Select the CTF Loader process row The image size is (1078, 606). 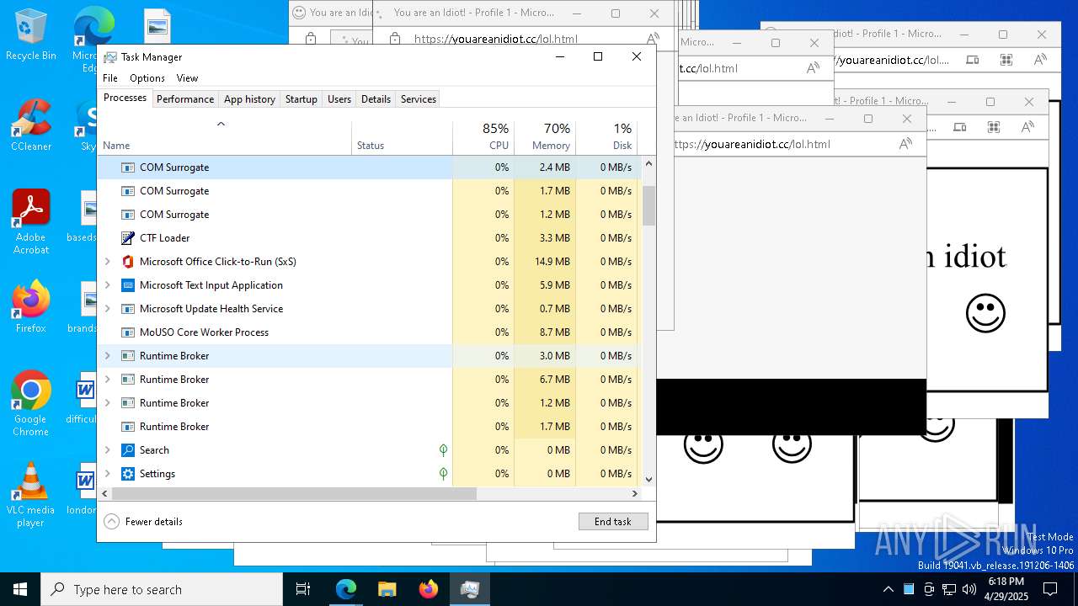click(370, 238)
